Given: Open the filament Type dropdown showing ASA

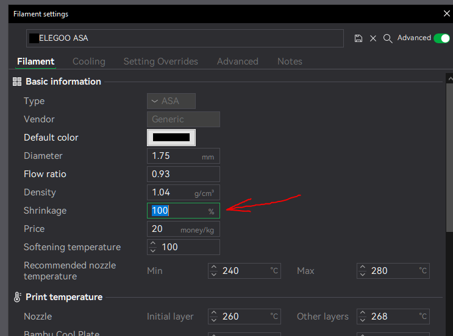Looking at the screenshot, I should [x=171, y=101].
